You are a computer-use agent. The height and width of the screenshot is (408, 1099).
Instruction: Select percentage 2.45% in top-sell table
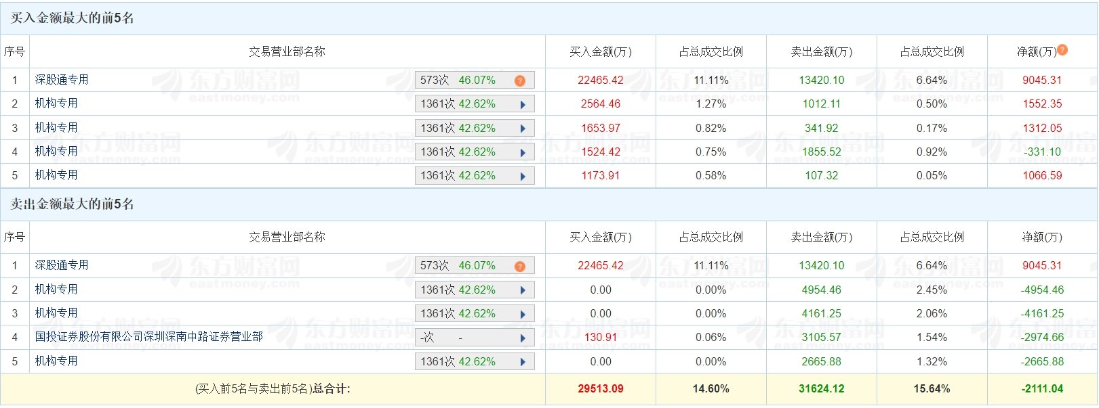click(x=932, y=290)
